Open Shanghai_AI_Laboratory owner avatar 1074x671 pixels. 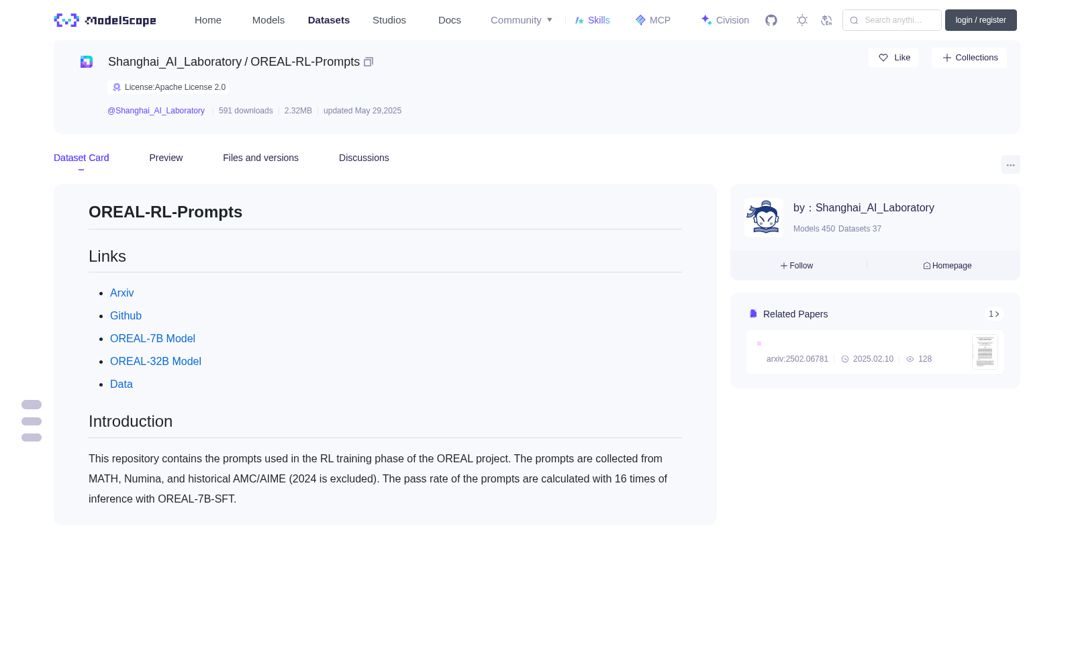(764, 217)
